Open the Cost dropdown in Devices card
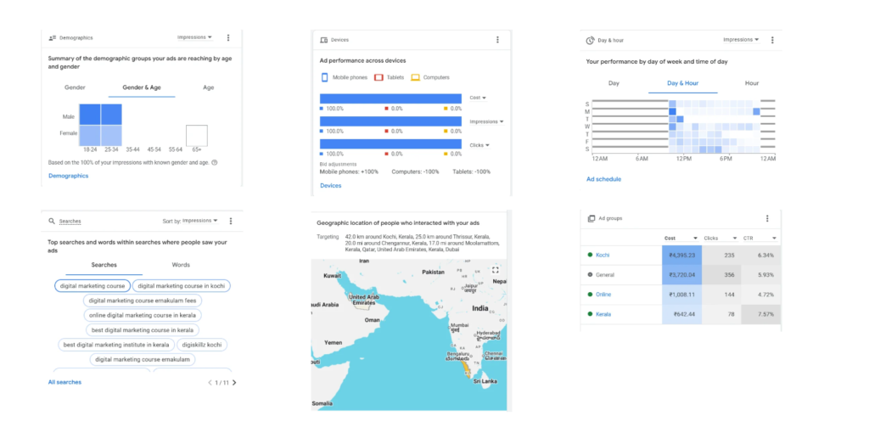The image size is (869, 427). pyautogui.click(x=478, y=98)
